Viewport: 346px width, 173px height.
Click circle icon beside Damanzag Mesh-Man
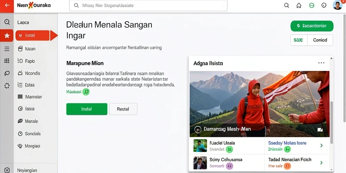pyautogui.click(x=198, y=129)
